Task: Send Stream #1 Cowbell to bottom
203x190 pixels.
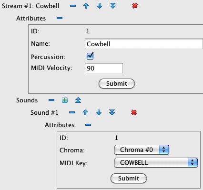Action: pyautogui.click(x=113, y=6)
